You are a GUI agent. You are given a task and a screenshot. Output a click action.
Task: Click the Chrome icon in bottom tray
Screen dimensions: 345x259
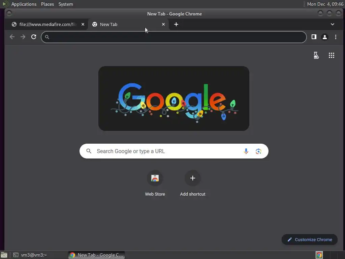(x=319, y=255)
